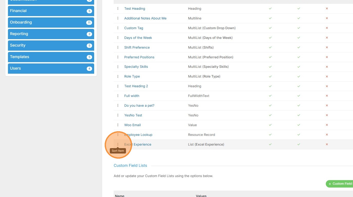
Task: Open the Preferred Positions custom field
Action: pos(139,57)
